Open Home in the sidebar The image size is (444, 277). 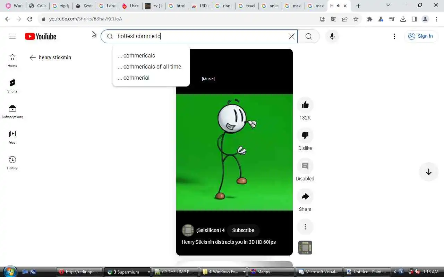pyautogui.click(x=12, y=61)
